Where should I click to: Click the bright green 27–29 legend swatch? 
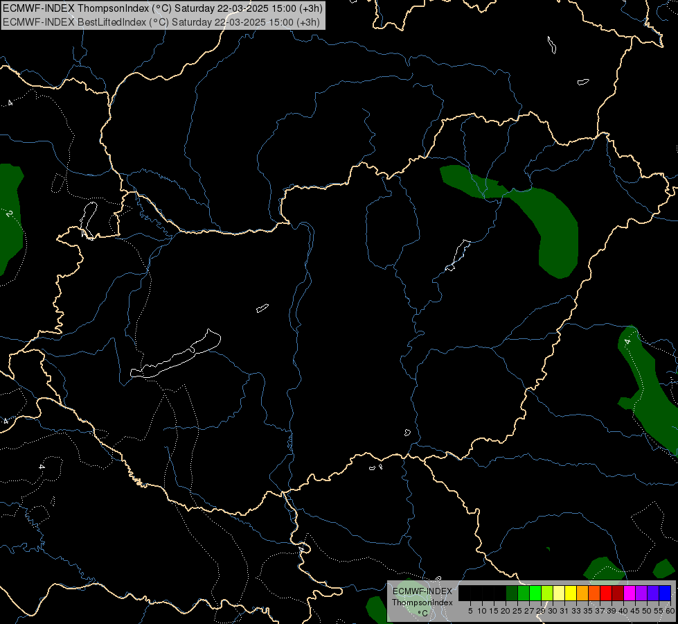tap(535, 593)
